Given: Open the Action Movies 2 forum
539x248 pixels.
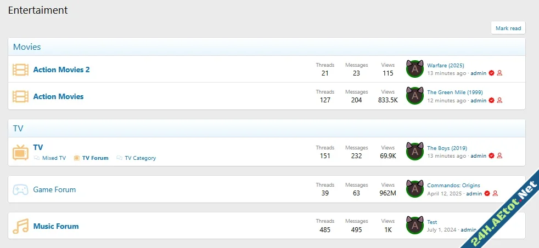Looking at the screenshot, I should coord(61,70).
